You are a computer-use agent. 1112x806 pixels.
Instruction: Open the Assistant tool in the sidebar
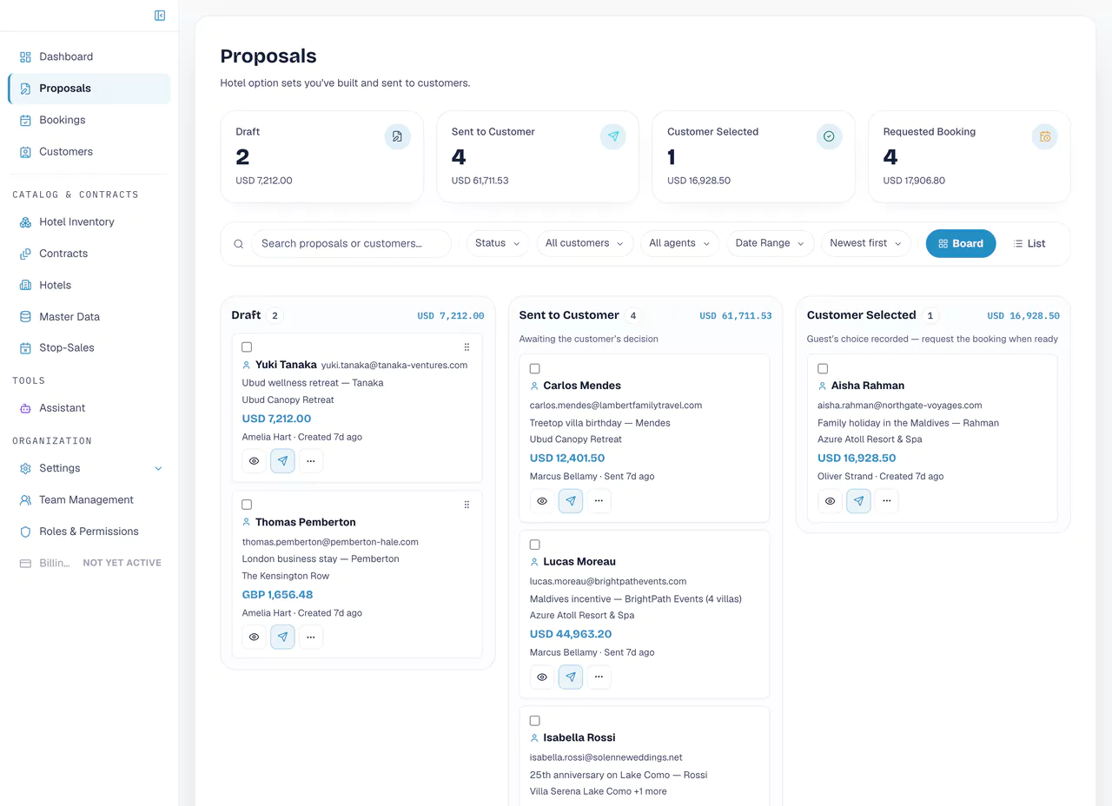tap(89, 407)
